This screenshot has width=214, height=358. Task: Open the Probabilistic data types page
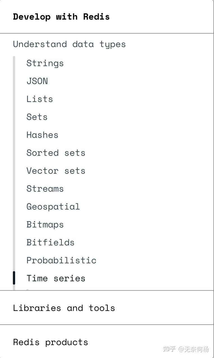pos(61,260)
